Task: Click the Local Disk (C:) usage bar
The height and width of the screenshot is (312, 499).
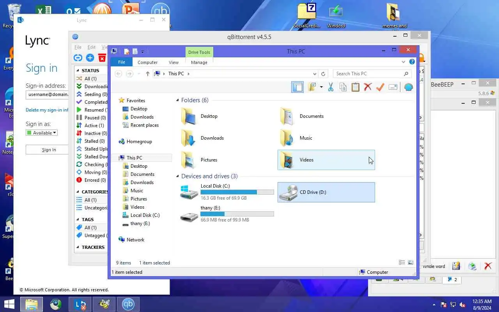Action: pos(237,192)
